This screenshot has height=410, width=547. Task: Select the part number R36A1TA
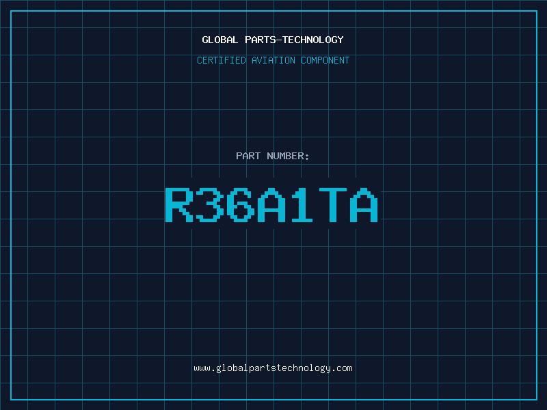271,204
